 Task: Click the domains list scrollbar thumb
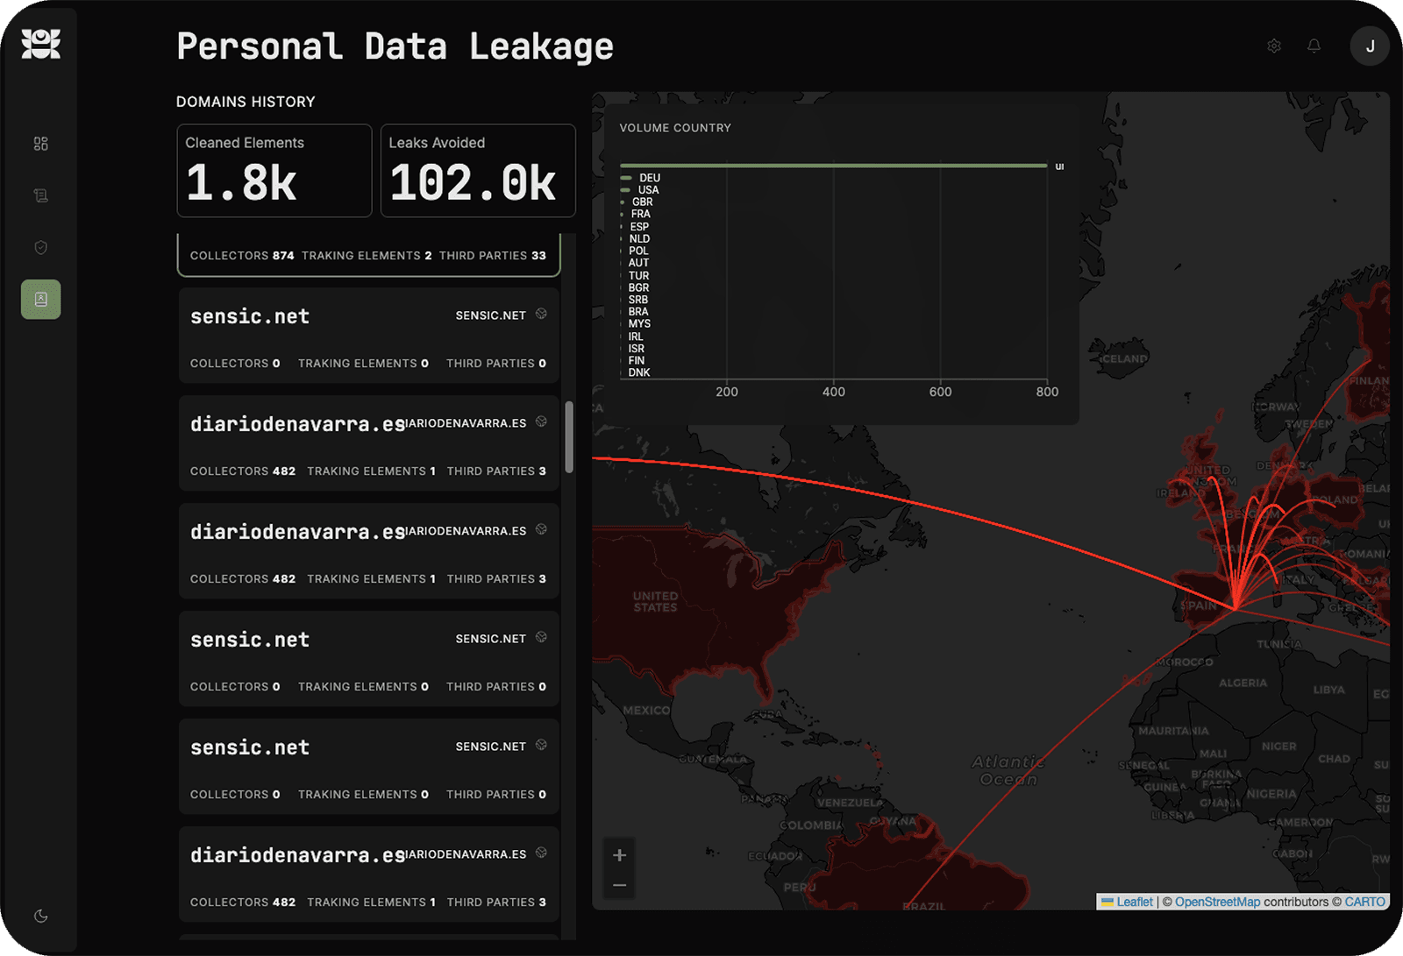pyautogui.click(x=569, y=436)
